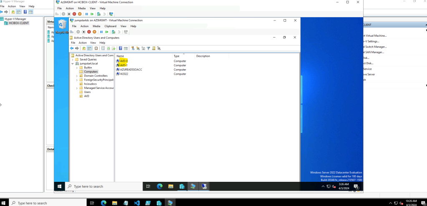This screenshot has height=206, width=427.
Task: Click the Find objects icon in Active Directory toolbar
Action: point(153,48)
